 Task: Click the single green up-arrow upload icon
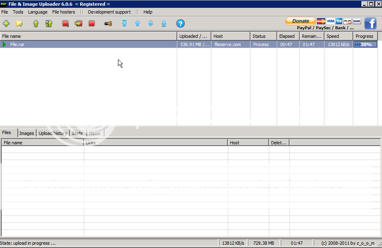36,23
